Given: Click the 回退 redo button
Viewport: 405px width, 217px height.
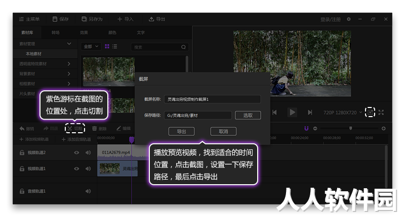Looking at the screenshot, I should (50, 129).
